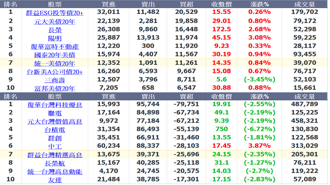Click the 3.87% change value
The height and width of the screenshot is (185, 330).
pyautogui.click(x=259, y=146)
